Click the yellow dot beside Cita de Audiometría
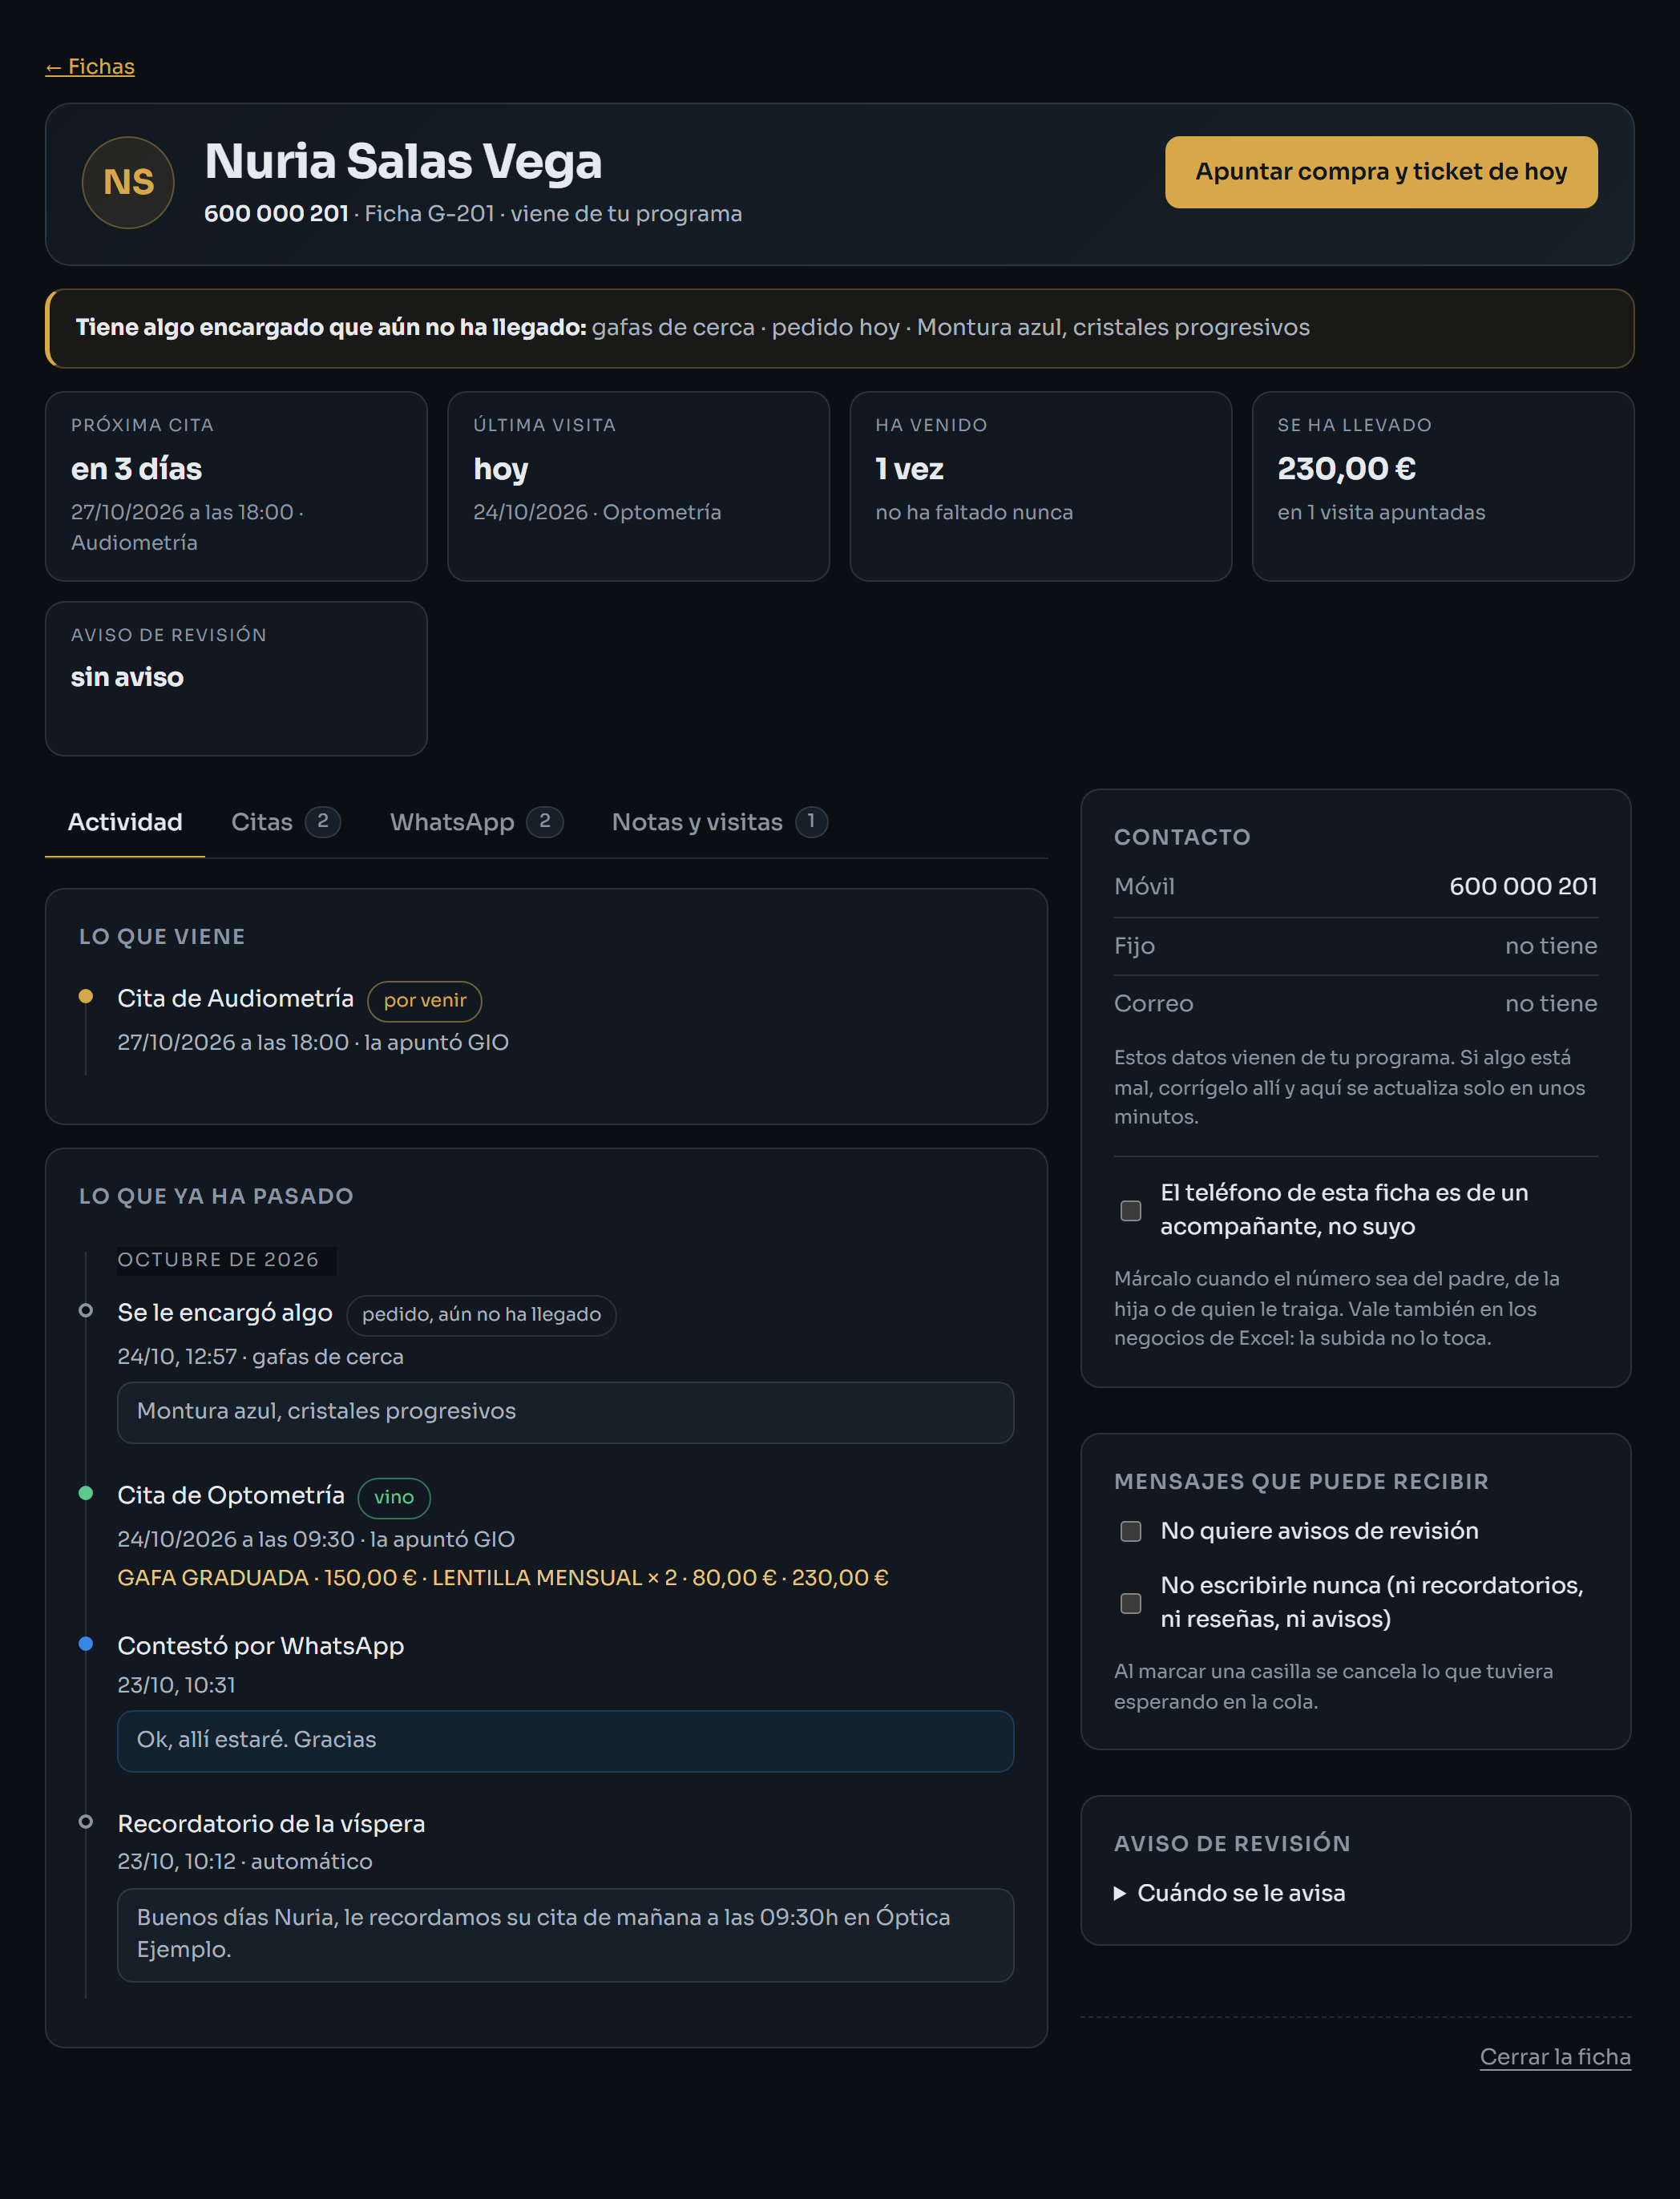Screen dimensions: 1680x2199 (x=86, y=997)
